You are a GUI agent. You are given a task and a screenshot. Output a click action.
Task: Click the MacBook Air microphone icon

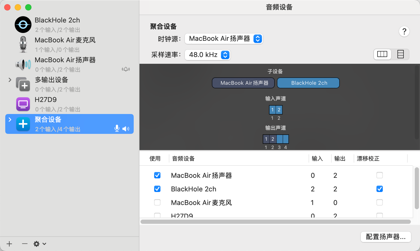pos(23,44)
